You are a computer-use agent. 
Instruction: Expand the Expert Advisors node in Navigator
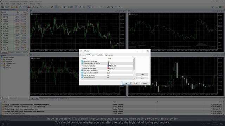[x=2, y=64]
